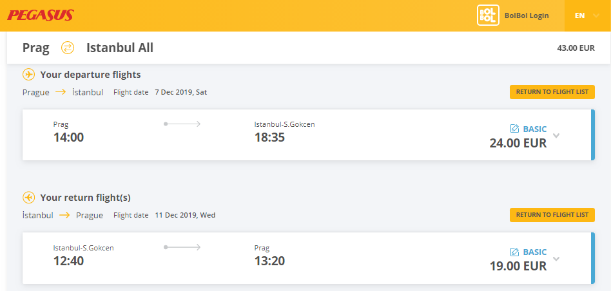Click the İstanbul to Prague orange arrow
The height and width of the screenshot is (291, 611).
[x=64, y=215]
